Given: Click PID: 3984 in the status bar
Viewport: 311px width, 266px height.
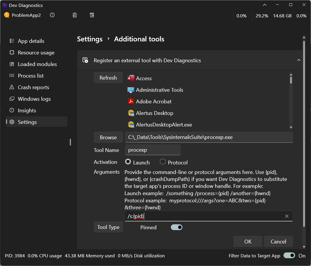Looking at the screenshot, I should (x=15, y=256).
